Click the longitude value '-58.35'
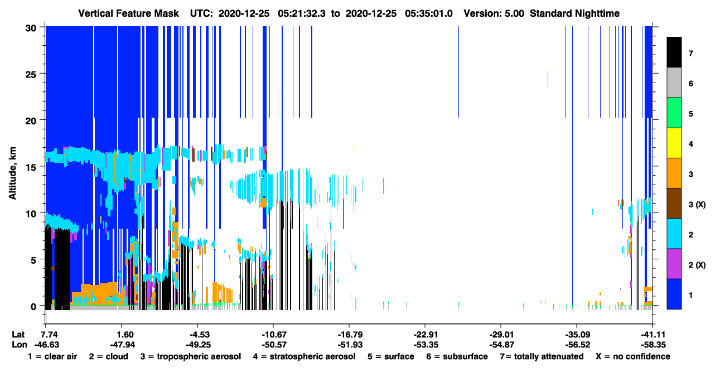 click(x=652, y=345)
